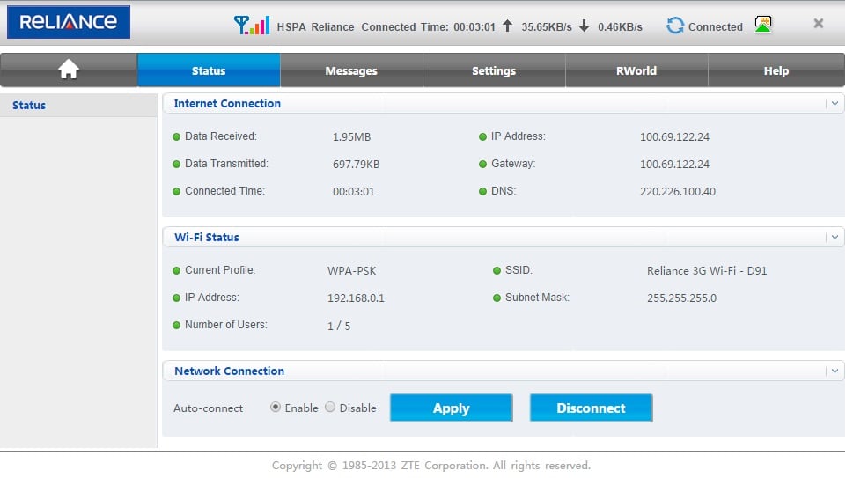
Task: Click the Internet Connection section title
Action: tap(227, 104)
